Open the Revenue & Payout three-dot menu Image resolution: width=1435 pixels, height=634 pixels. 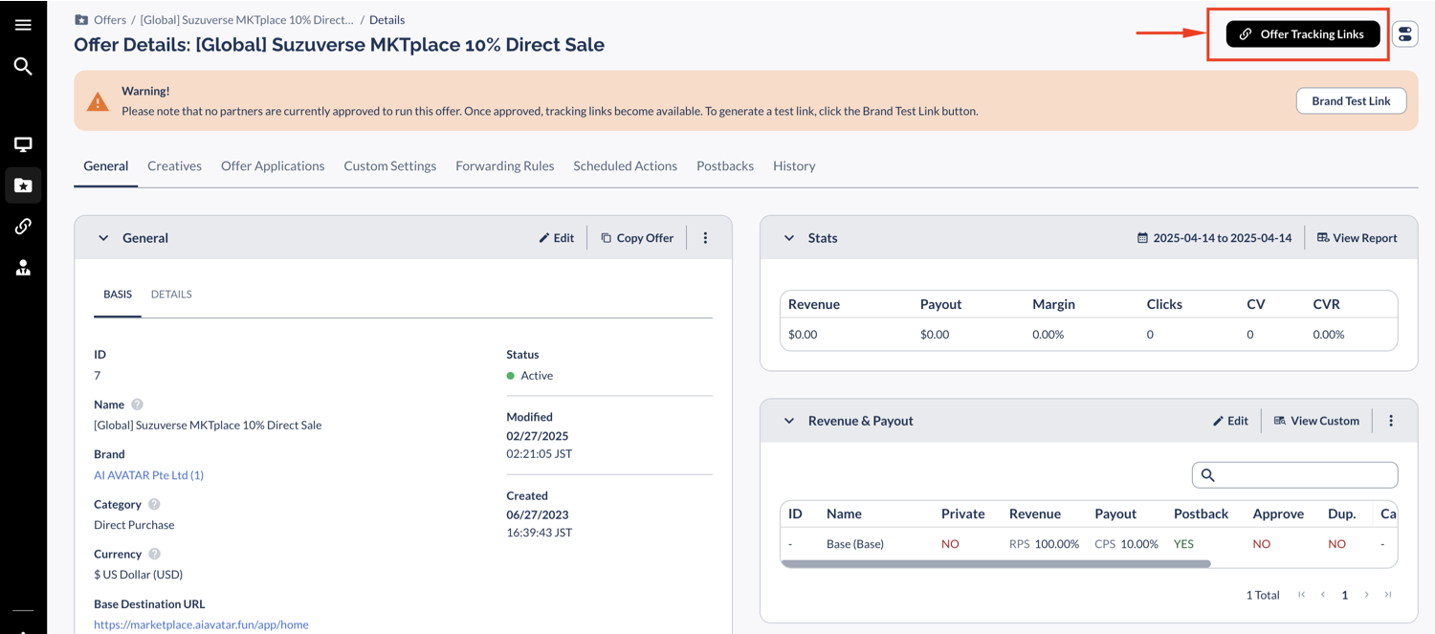(x=1391, y=421)
